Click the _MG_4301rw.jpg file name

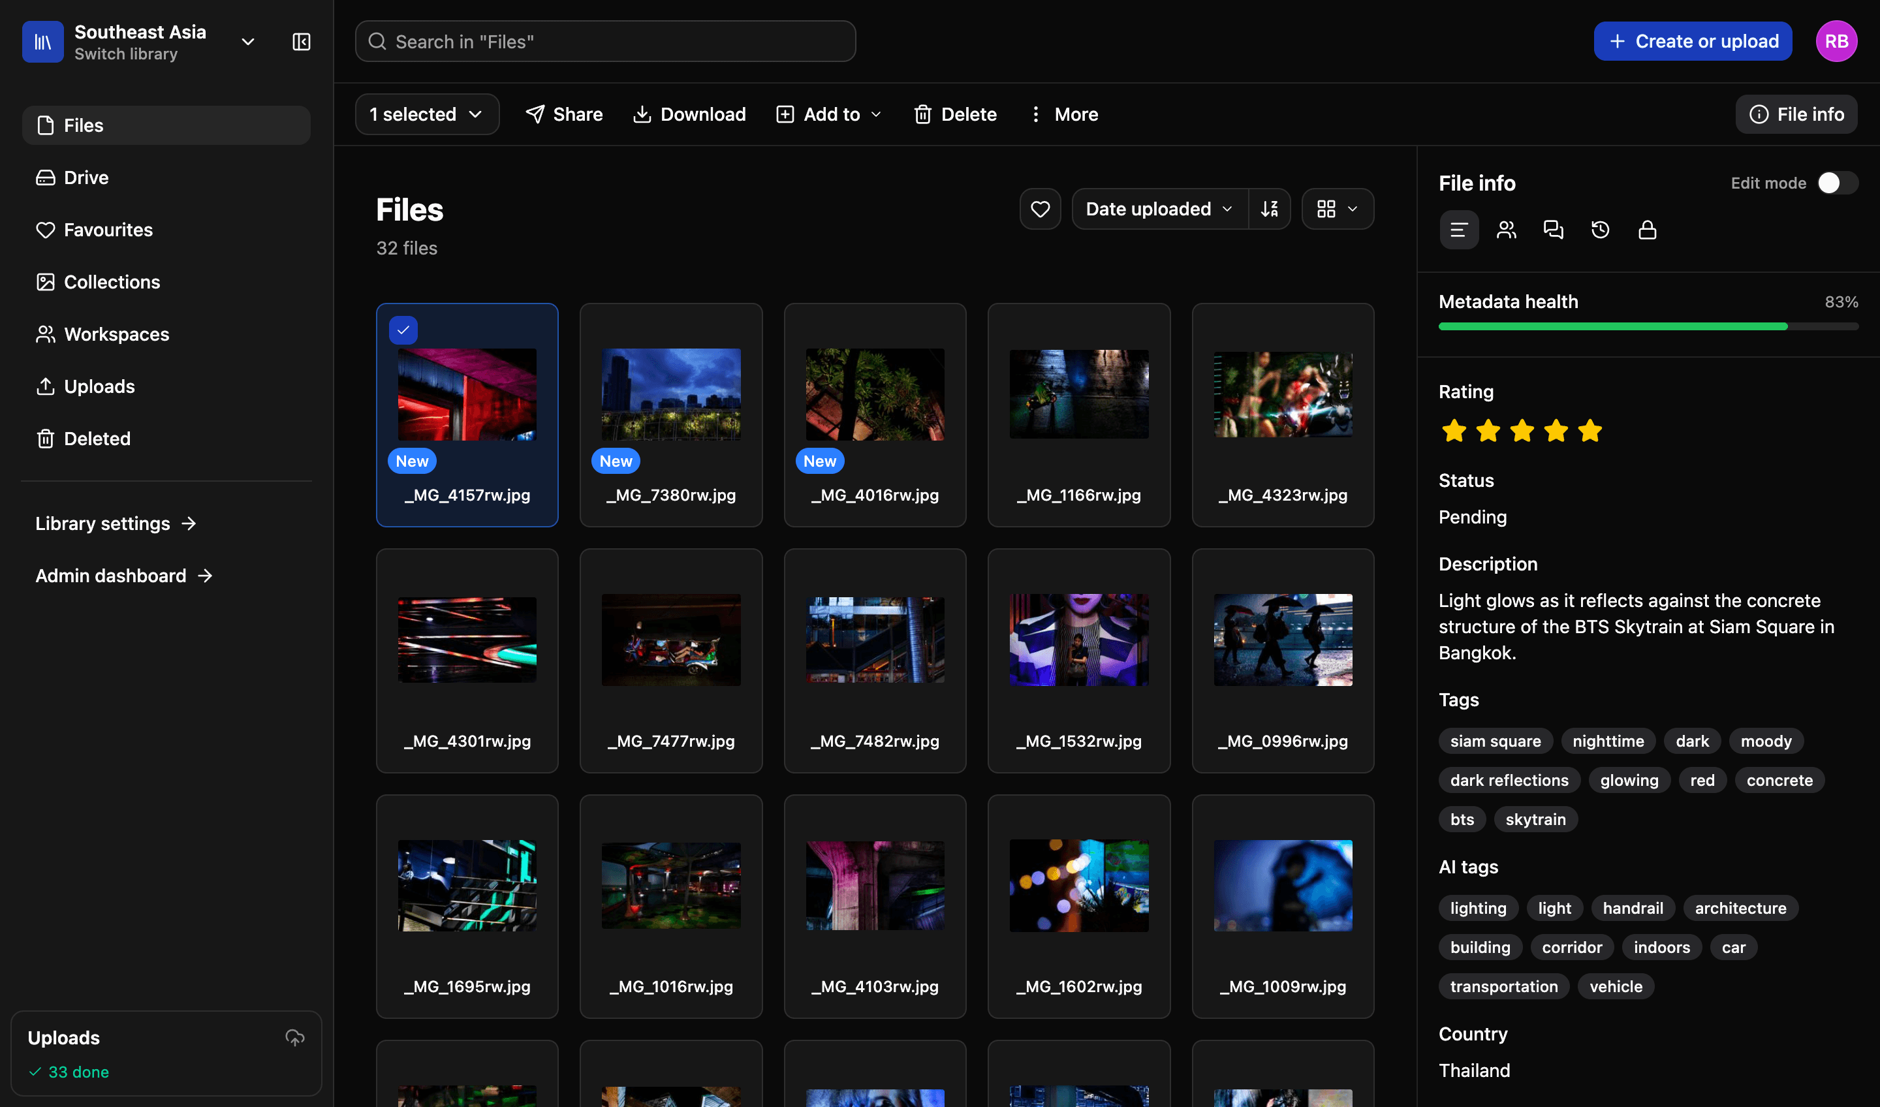point(467,741)
